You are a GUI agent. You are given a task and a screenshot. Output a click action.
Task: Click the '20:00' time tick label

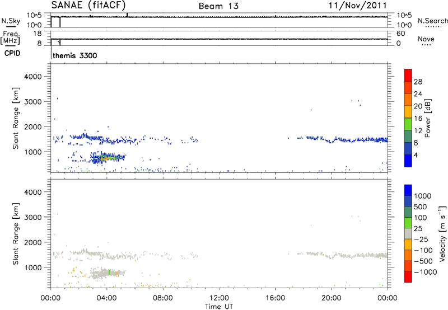coord(332,298)
